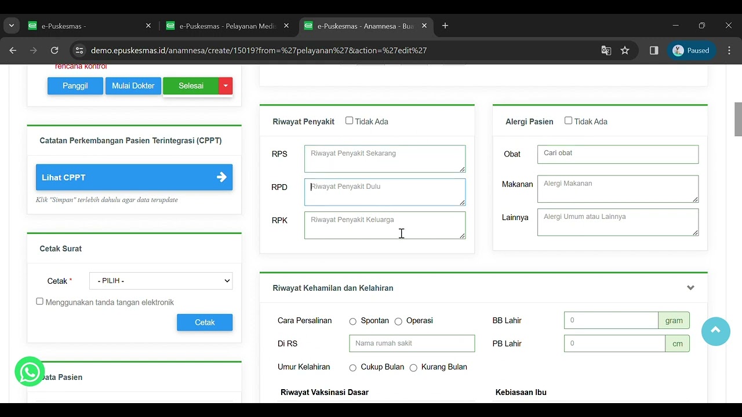Viewport: 742px width, 417px height.
Task: Click into the RPD Riwayat Penyakit Dulu field
Action: tap(385, 192)
